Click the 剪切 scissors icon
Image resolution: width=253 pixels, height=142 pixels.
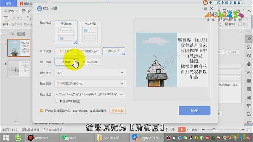tap(14, 18)
